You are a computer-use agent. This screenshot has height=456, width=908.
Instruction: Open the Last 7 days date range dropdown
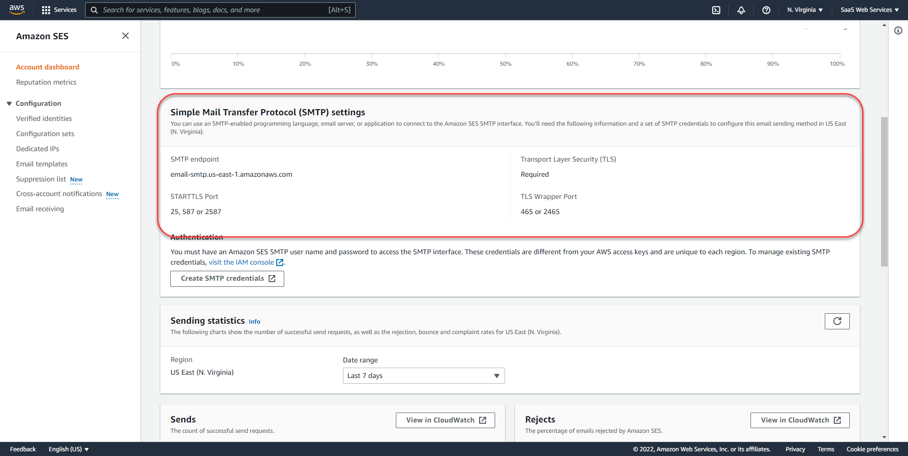tap(424, 376)
